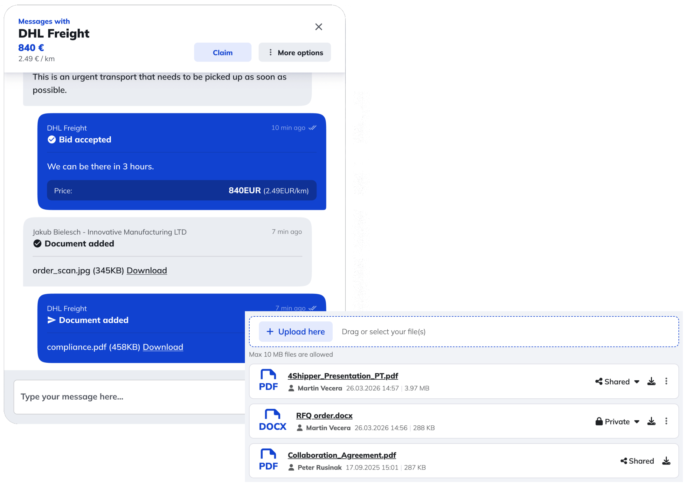
Task: Click the download icon for 4Shipper_Presentation_PT.pdf
Action: tap(651, 381)
